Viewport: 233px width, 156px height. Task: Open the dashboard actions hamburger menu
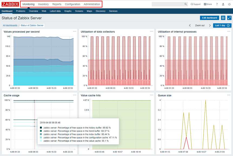click(x=223, y=18)
